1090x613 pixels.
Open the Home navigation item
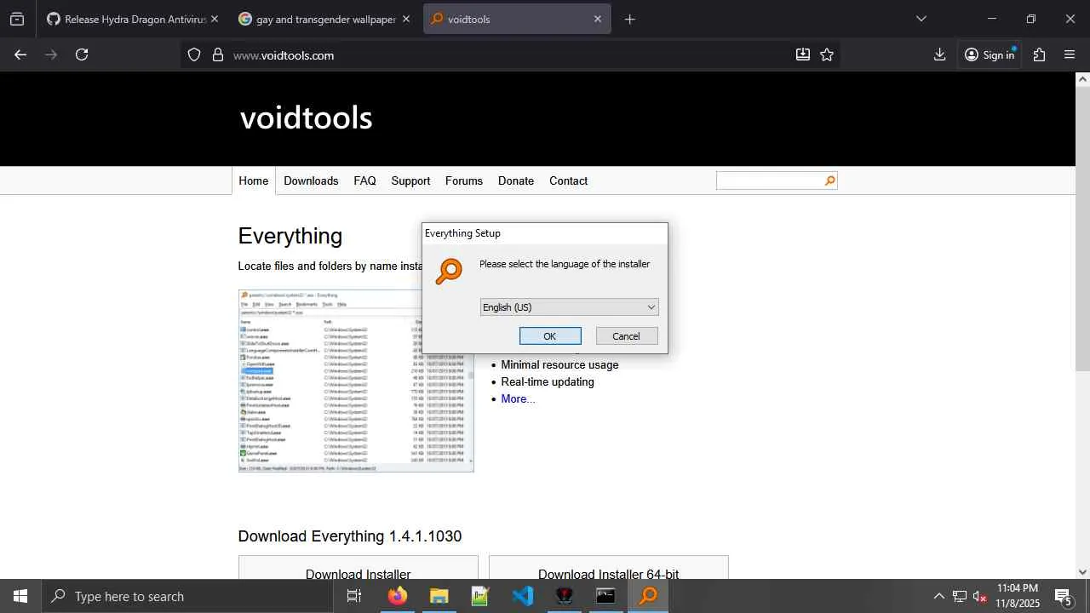coord(253,180)
